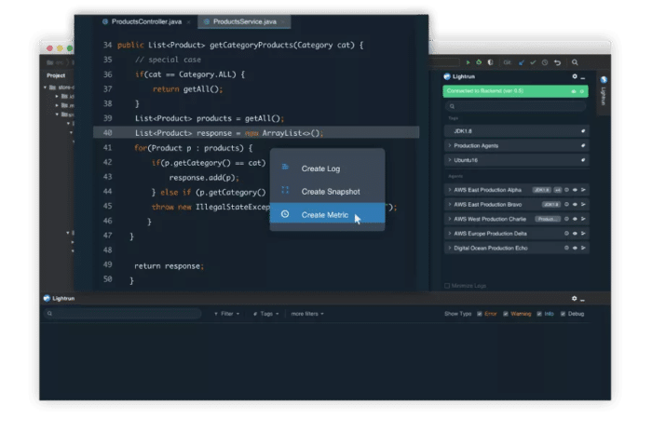Uncheck the Info log type checkbox
The width and height of the screenshot is (652, 432).
click(539, 314)
